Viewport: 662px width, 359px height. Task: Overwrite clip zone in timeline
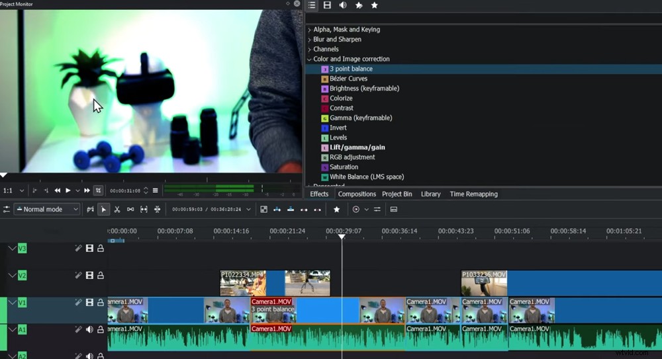coord(291,209)
